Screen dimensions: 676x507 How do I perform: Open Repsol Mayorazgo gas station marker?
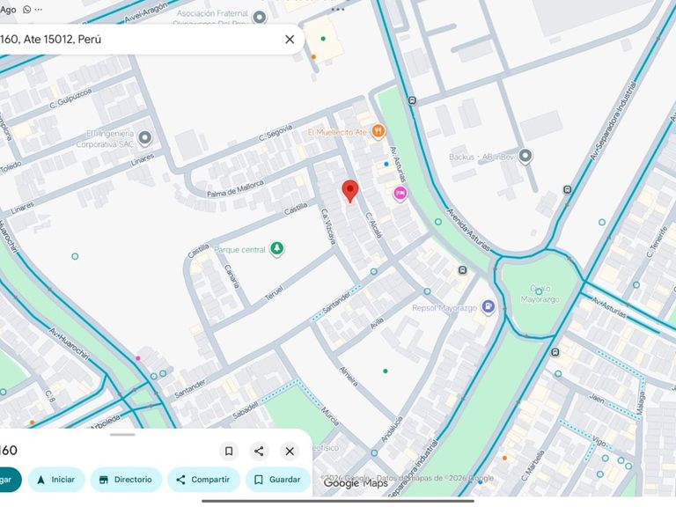coord(488,307)
